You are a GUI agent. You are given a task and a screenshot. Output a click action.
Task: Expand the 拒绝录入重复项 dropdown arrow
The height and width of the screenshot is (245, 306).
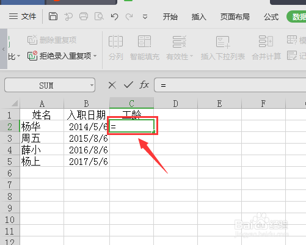95,56
